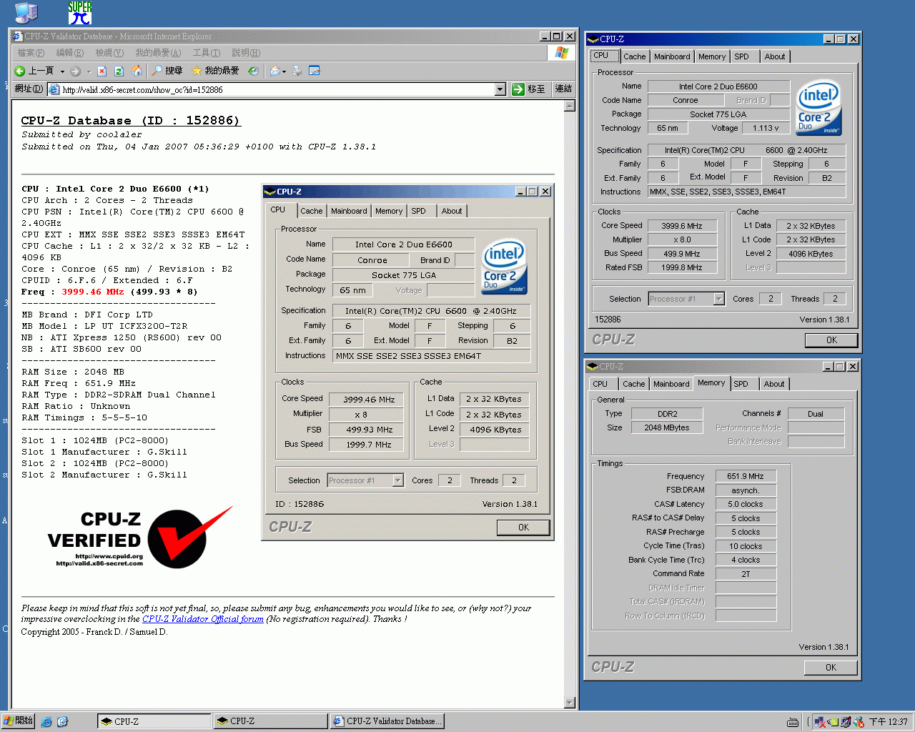The width and height of the screenshot is (915, 732).
Task: Open Processor #1 selection dropdown in CPU-Z window
Action: pyautogui.click(x=719, y=299)
